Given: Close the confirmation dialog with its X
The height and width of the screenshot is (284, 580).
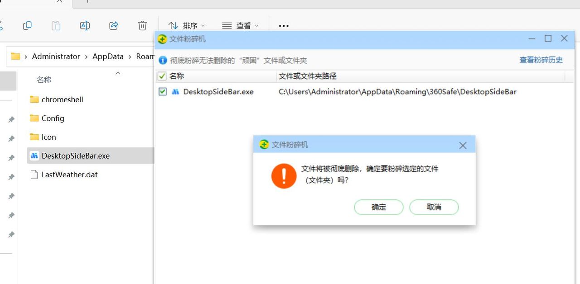Looking at the screenshot, I should tap(463, 145).
